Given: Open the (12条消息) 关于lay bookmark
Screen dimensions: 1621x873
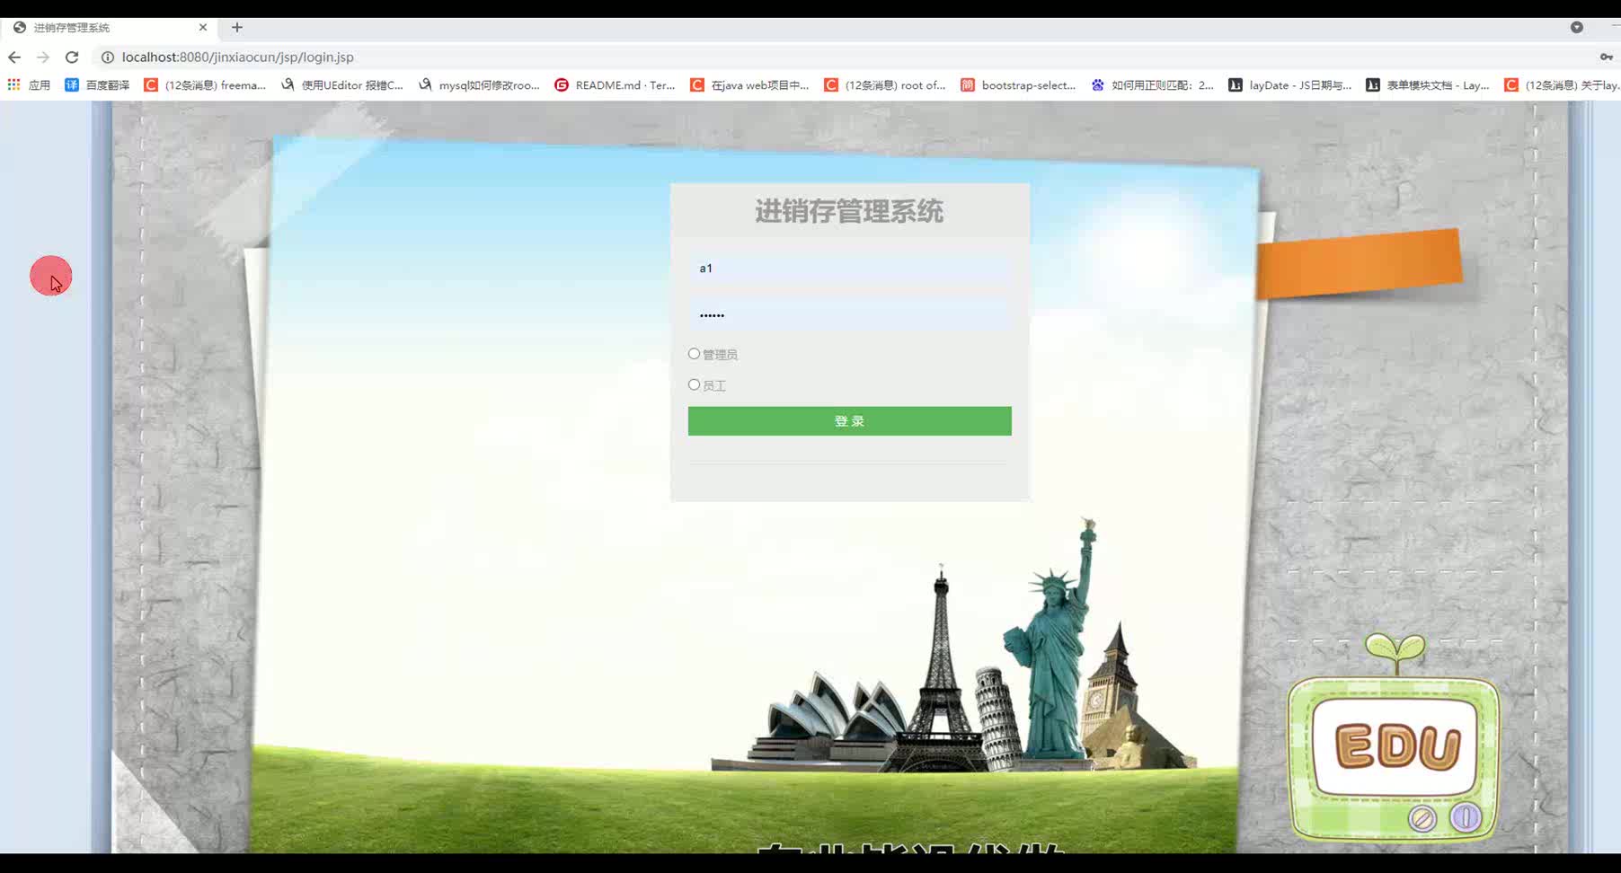Looking at the screenshot, I should click(1562, 85).
